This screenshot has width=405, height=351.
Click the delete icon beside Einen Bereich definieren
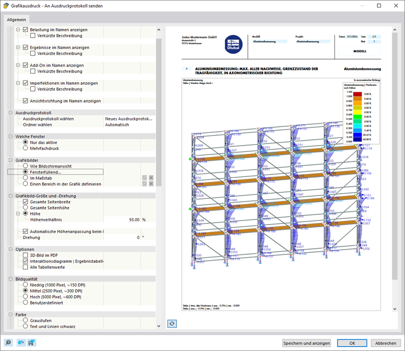[x=151, y=184]
